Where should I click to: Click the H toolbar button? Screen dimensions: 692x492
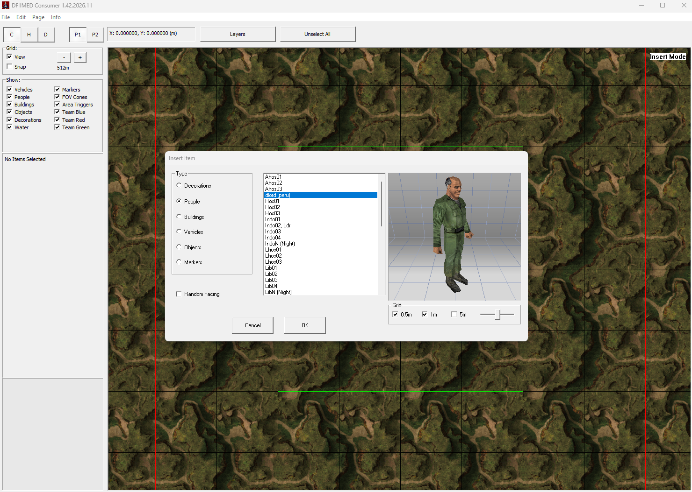pos(29,35)
